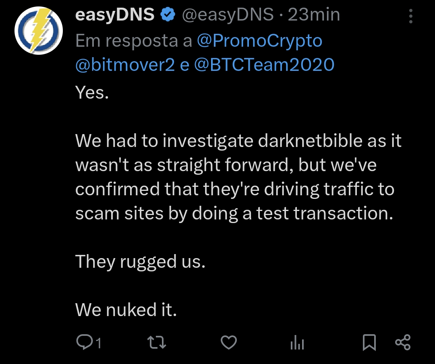The height and width of the screenshot is (364, 435).
Task: Click the @easyDNS handle text
Action: 228,15
